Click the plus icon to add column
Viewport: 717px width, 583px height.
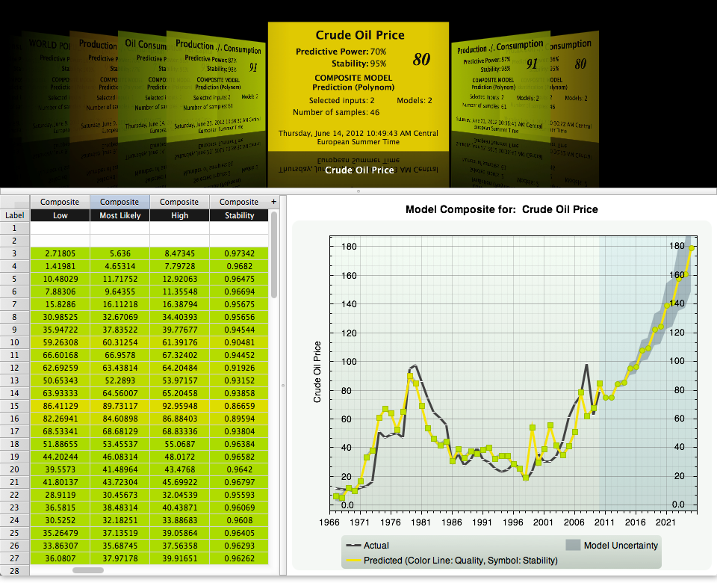pyautogui.click(x=273, y=202)
